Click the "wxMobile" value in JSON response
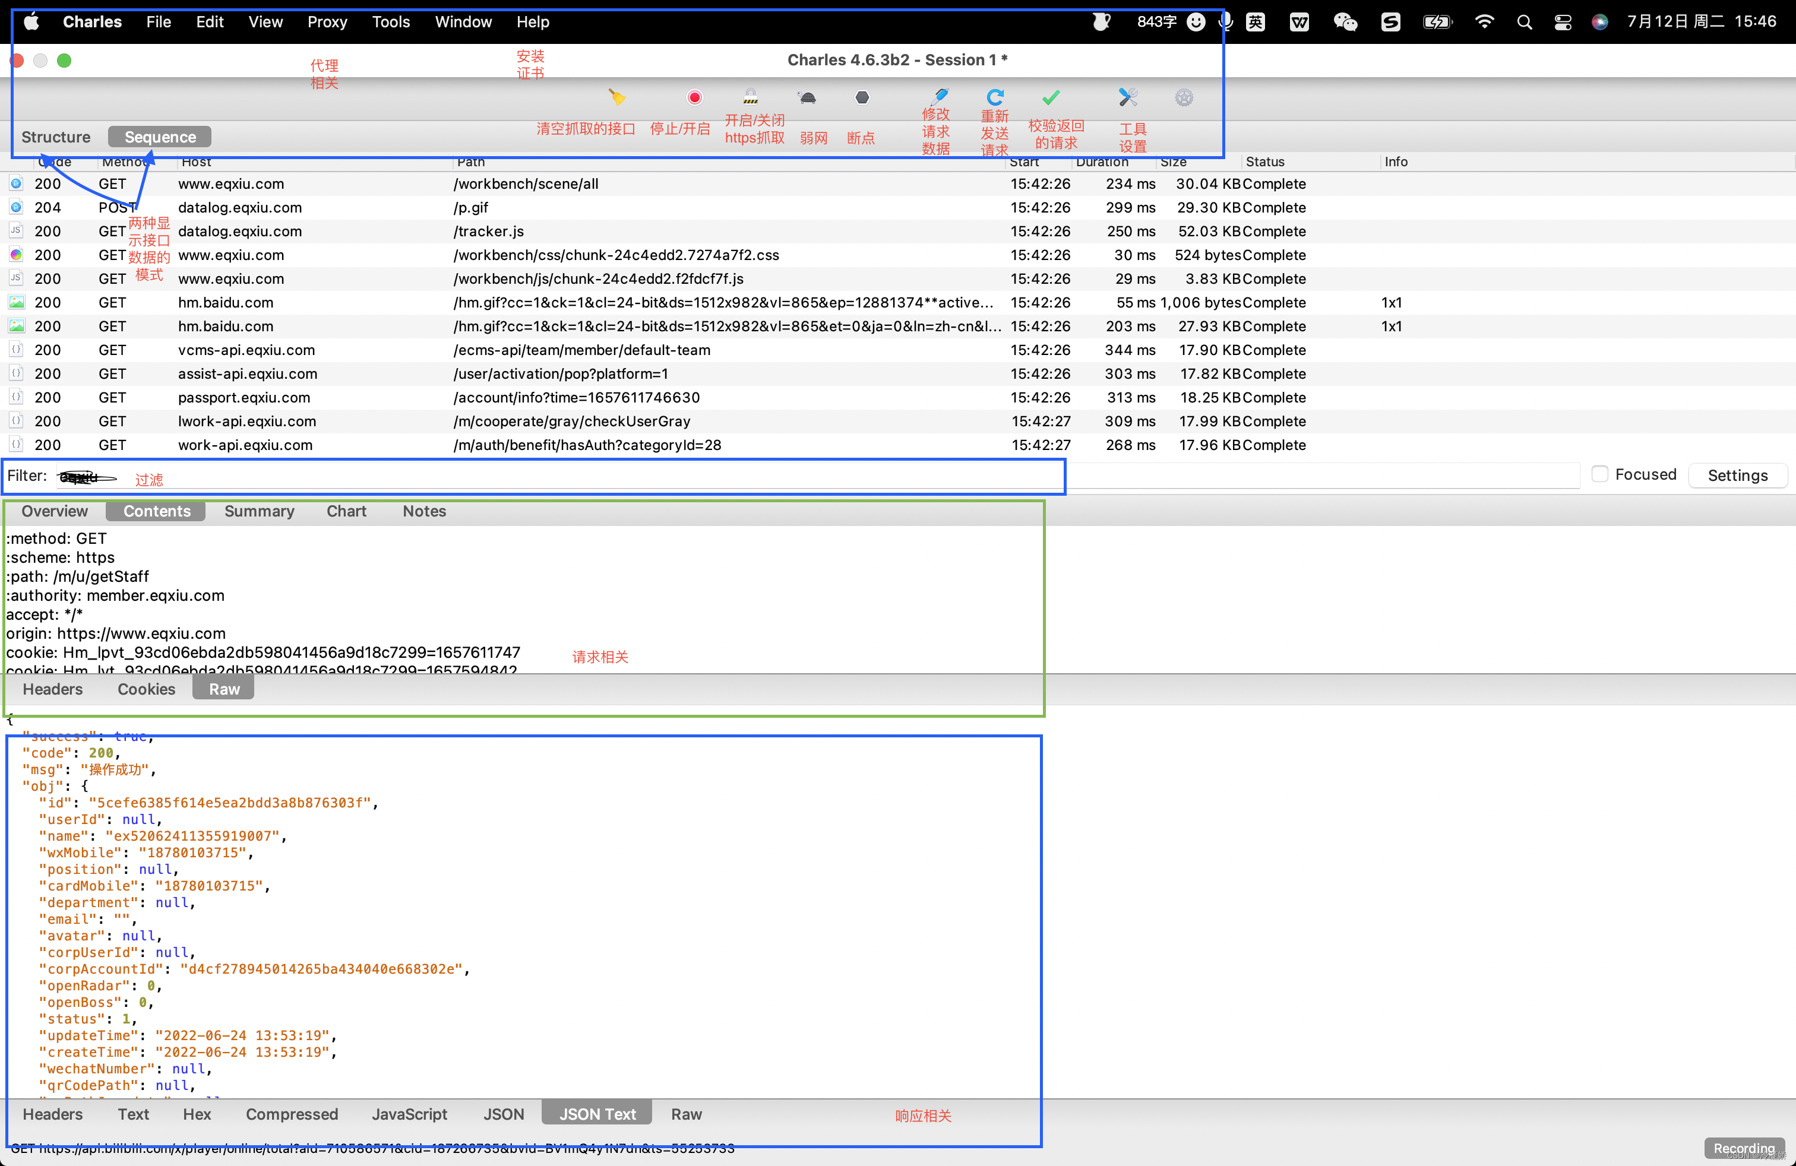Viewport: 1796px width, 1166px height. 192,853
